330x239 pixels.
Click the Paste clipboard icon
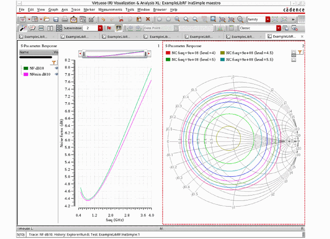click(x=139, y=19)
